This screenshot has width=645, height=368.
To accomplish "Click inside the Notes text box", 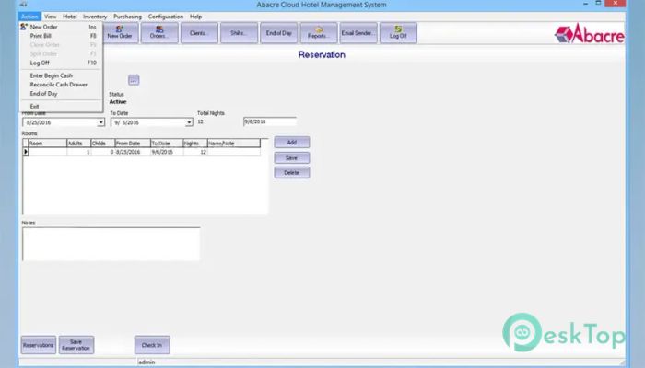I will click(x=111, y=244).
